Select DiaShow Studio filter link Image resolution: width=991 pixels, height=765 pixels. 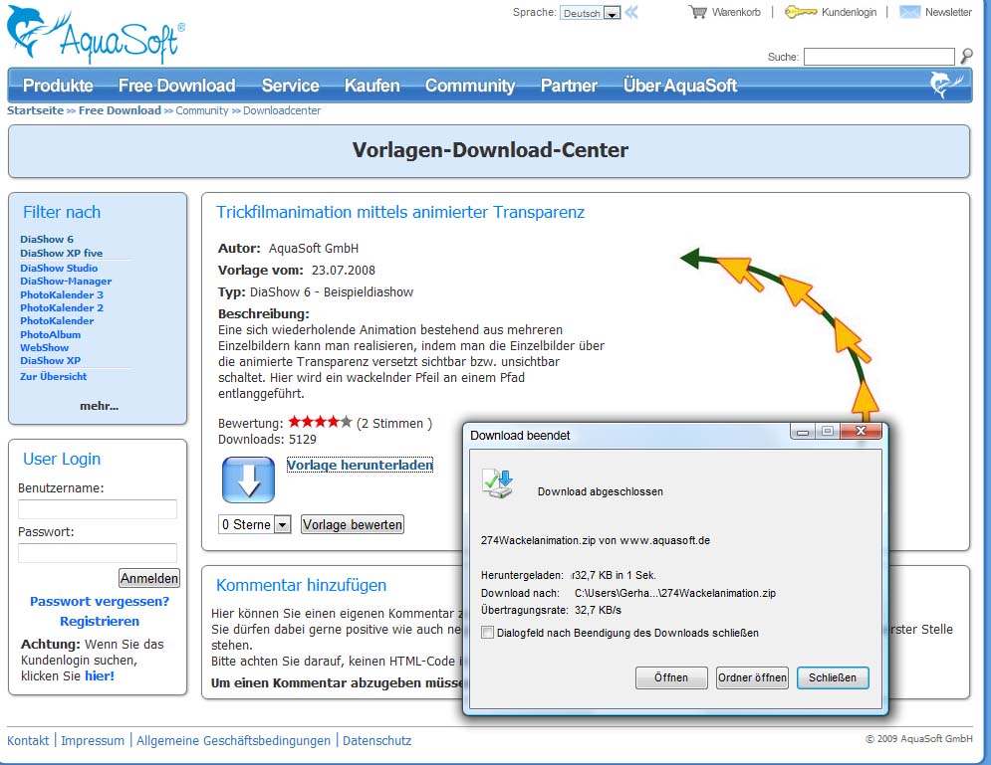(x=59, y=269)
